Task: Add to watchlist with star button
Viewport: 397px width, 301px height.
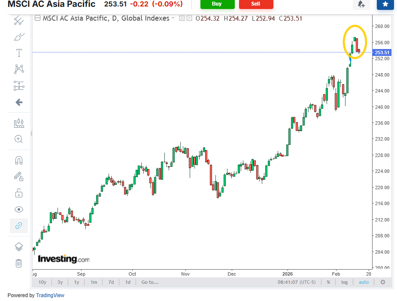Action: pyautogui.click(x=385, y=4)
